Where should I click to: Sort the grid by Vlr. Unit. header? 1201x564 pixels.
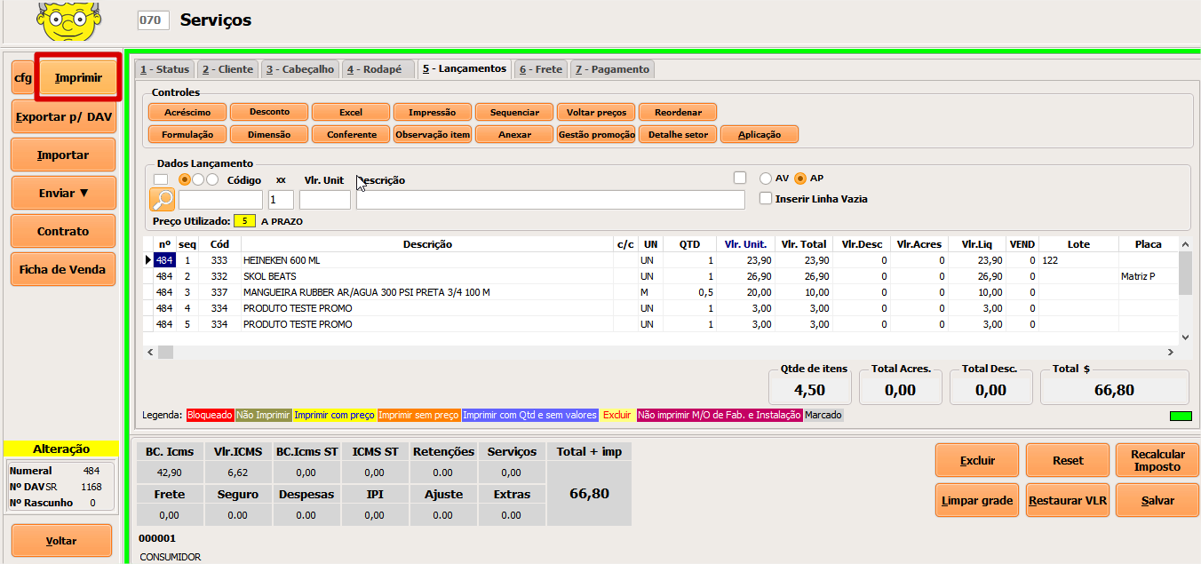[744, 244]
